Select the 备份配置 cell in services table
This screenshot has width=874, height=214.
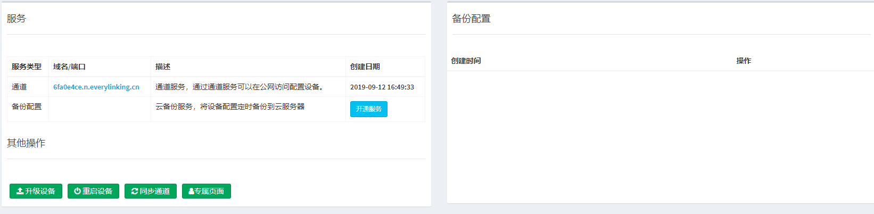pyautogui.click(x=27, y=106)
